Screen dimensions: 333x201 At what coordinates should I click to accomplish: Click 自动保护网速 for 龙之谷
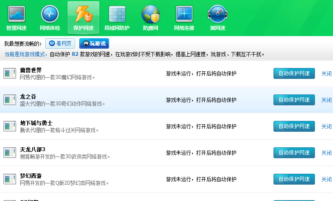pos(294,100)
